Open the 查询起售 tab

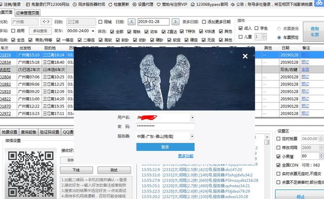[x=28, y=132]
